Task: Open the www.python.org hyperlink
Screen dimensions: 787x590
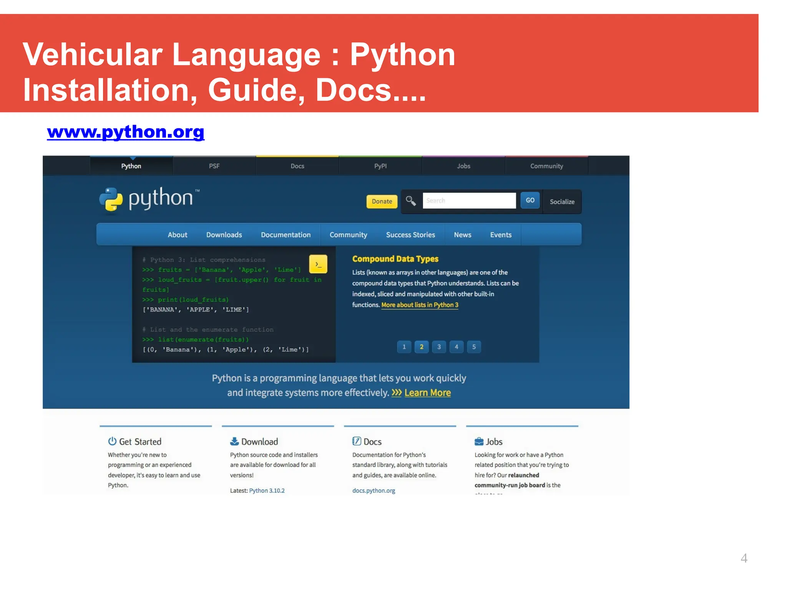Action: click(x=126, y=132)
